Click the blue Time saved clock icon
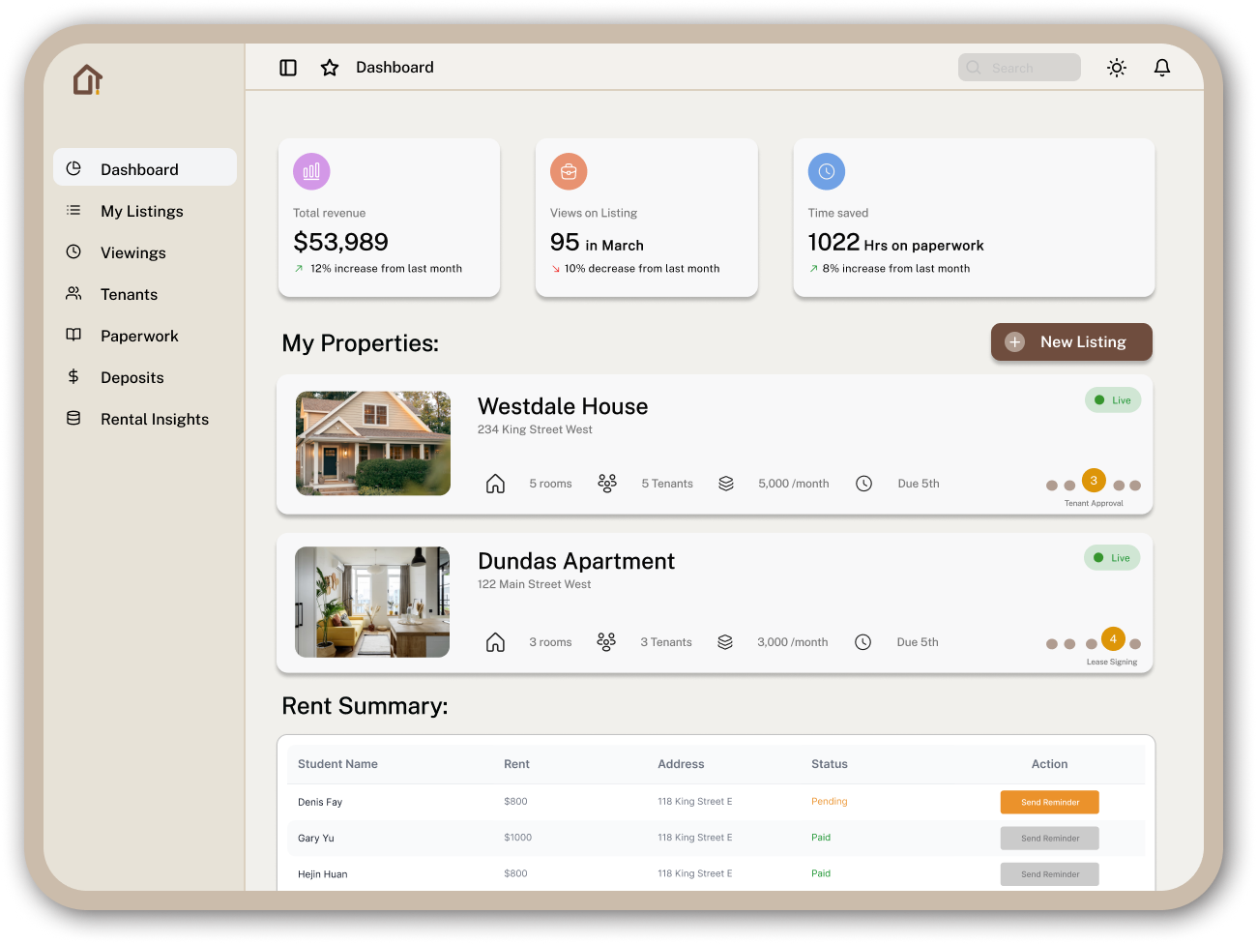The image size is (1257, 944). [827, 171]
